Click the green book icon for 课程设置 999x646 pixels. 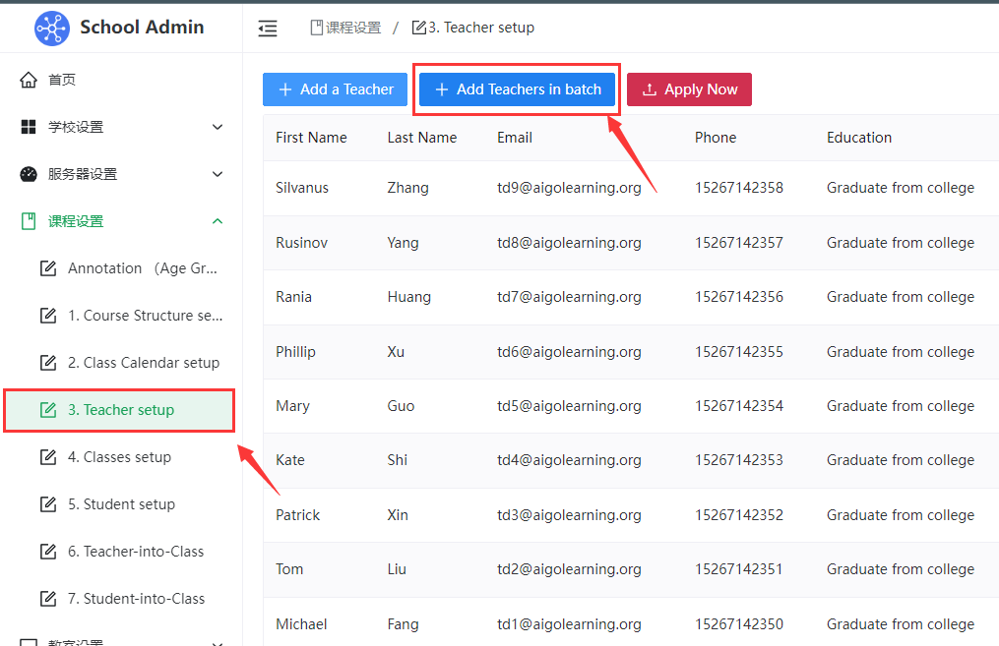click(29, 221)
